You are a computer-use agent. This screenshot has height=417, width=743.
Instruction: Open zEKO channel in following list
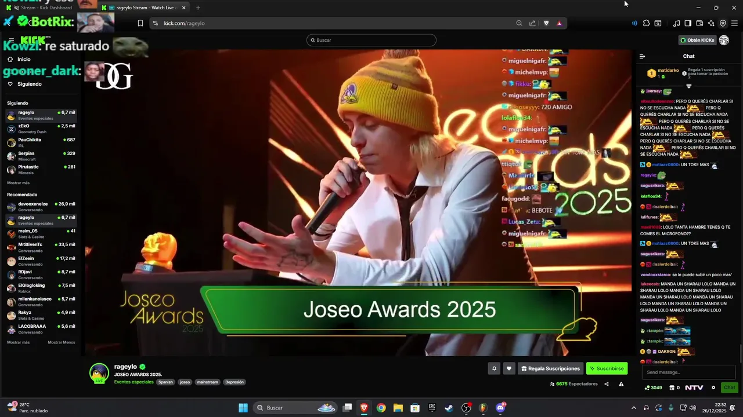41,129
